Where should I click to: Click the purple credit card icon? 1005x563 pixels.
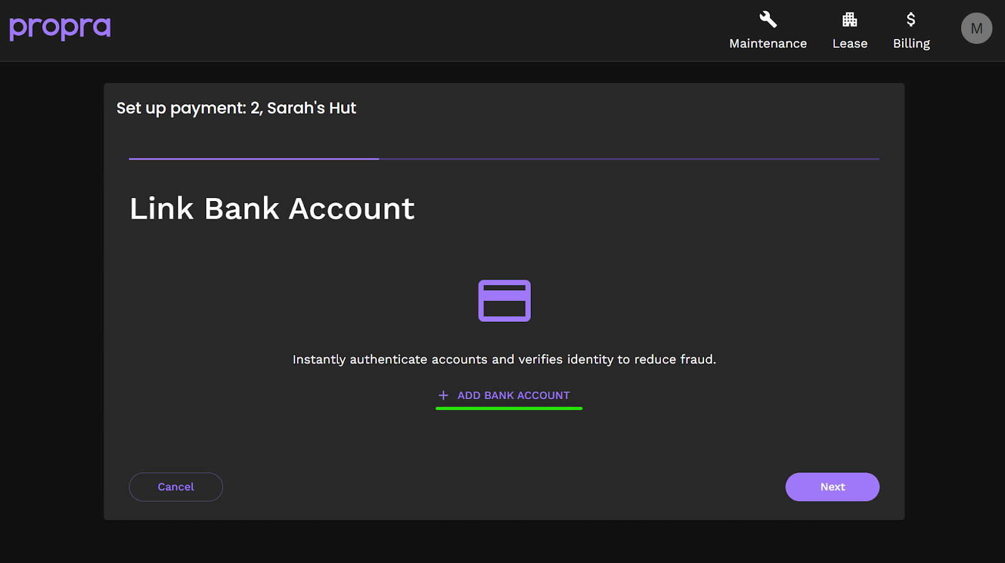[x=504, y=300]
